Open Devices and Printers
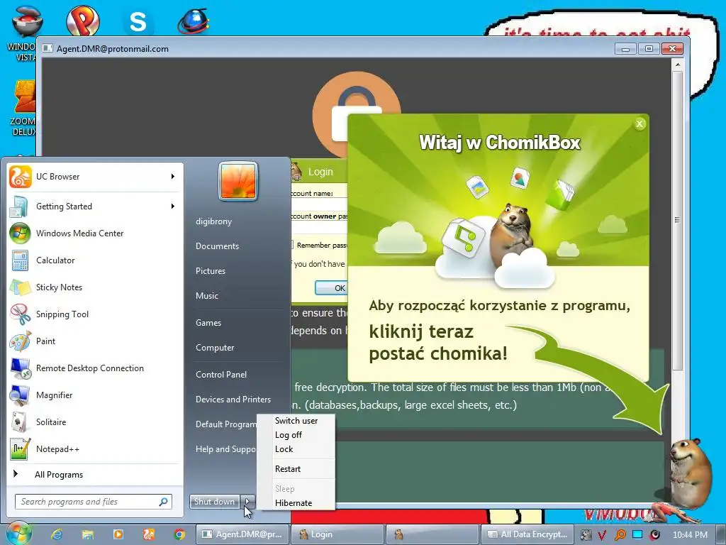The image size is (726, 545). pyautogui.click(x=233, y=399)
